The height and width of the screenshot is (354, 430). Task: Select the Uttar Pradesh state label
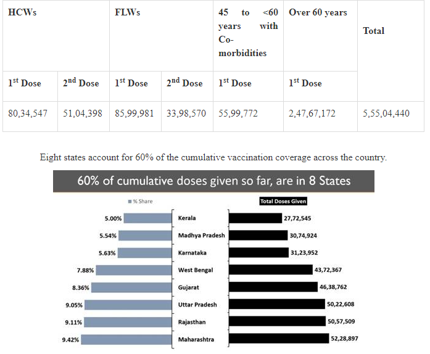pyautogui.click(x=197, y=305)
